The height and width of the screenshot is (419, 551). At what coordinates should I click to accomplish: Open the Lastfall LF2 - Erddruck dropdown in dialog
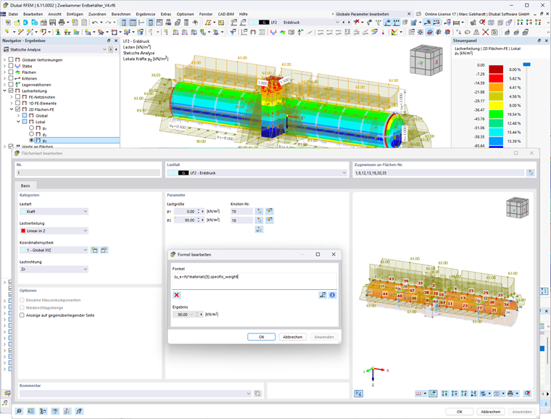pyautogui.click(x=257, y=173)
